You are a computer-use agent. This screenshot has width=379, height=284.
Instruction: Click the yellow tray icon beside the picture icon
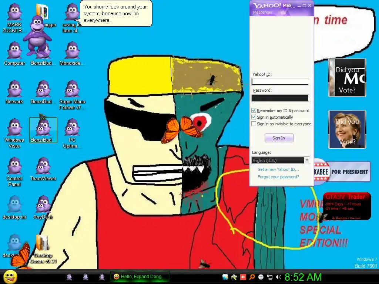234,277
